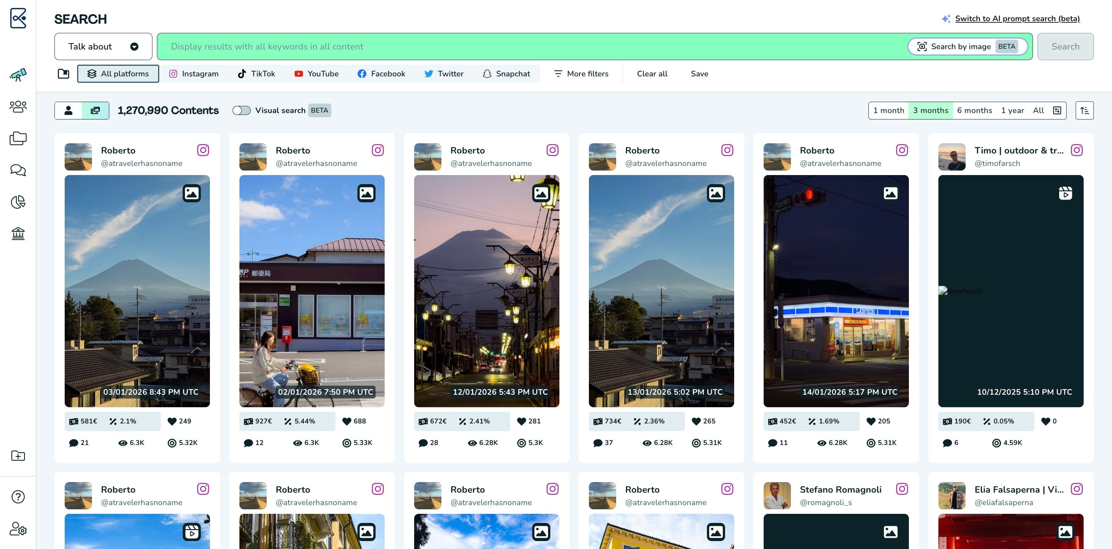Open the people group sidebar icon
The image size is (1112, 549).
pyautogui.click(x=18, y=107)
